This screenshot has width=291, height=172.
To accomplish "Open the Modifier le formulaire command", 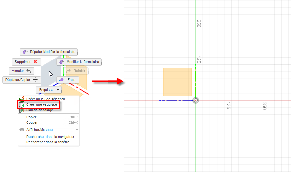I will point(79,62).
